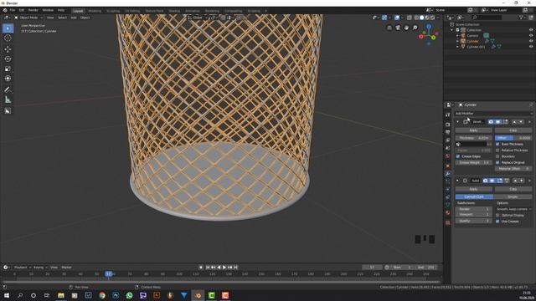Open the Edit menu
The image size is (536, 301).
(22, 10)
